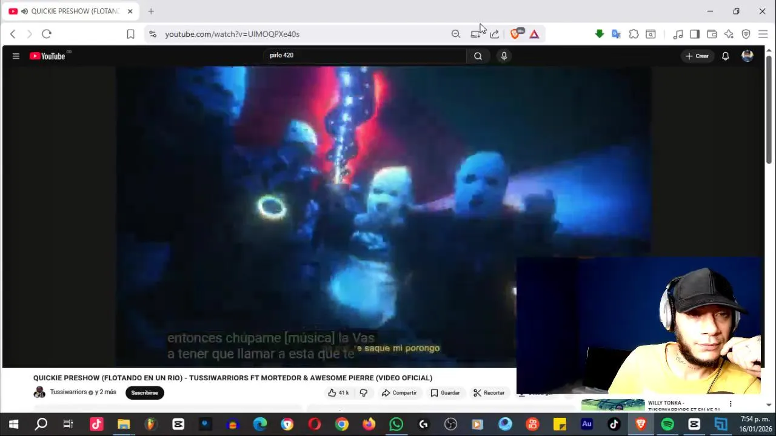Open Google Translate extension
The width and height of the screenshot is (776, 436).
tap(616, 34)
